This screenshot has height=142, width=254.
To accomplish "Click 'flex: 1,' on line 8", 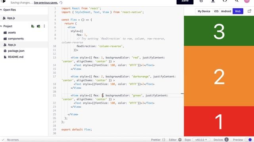I will click(82, 35).
